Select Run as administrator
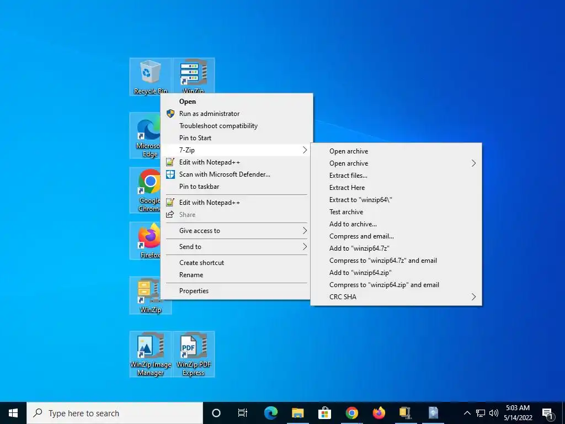Screen dimensions: 565x424 point(236,114)
